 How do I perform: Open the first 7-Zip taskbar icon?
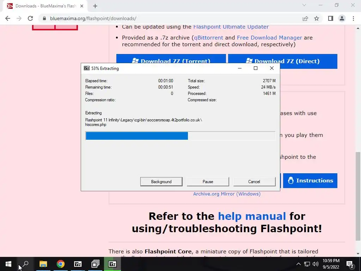tap(78, 264)
